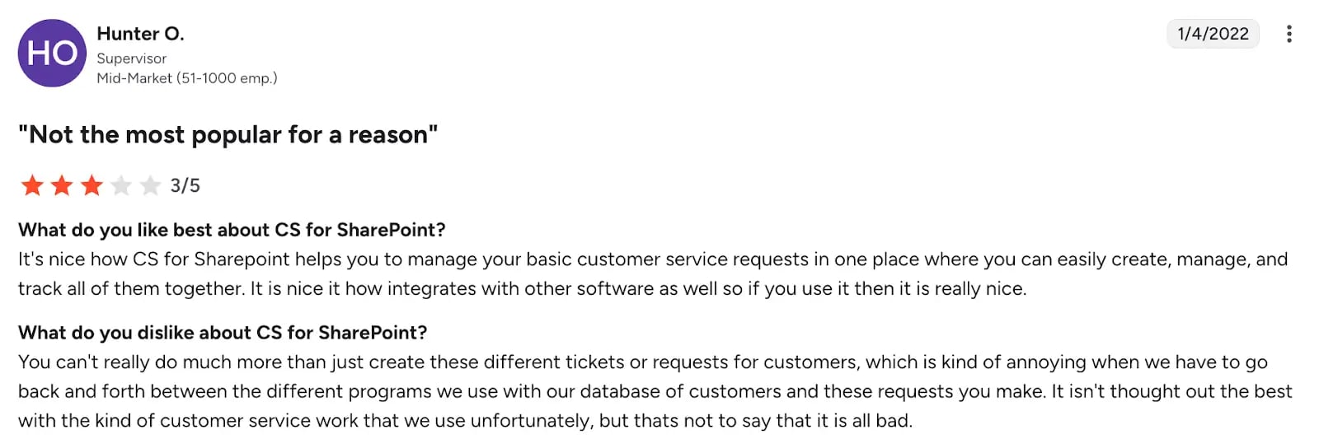Click "What do you dislike" heading
Image resolution: width=1319 pixels, height=444 pixels.
click(223, 333)
